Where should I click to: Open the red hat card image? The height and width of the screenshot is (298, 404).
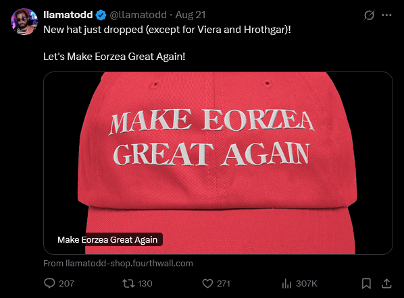[x=218, y=163]
